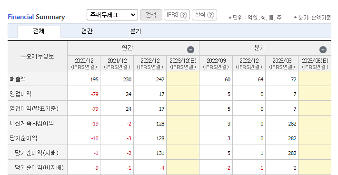Screen dimensions: 338x175
Task: Click the 주요재무정보 header cell
Action: pyautogui.click(x=38, y=56)
